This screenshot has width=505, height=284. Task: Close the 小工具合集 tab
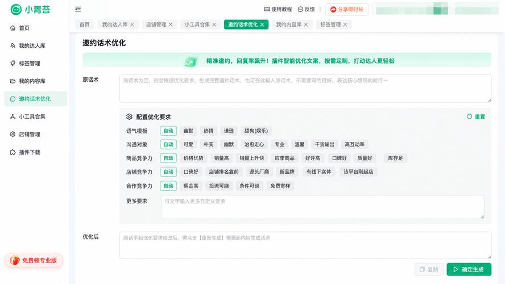tap(214, 24)
